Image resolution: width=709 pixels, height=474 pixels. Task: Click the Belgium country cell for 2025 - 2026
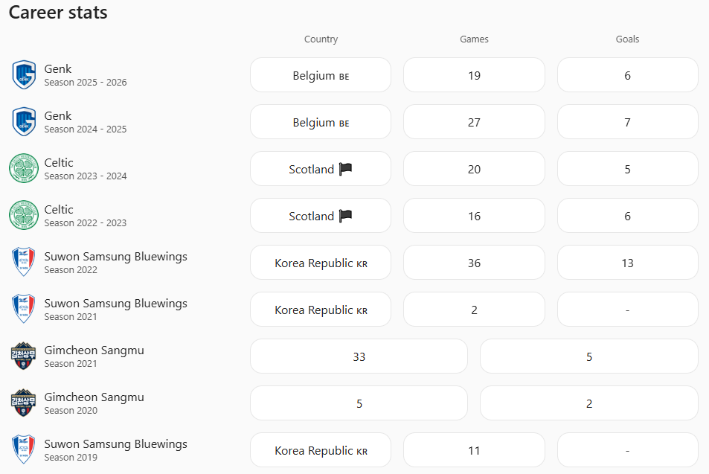pos(321,75)
